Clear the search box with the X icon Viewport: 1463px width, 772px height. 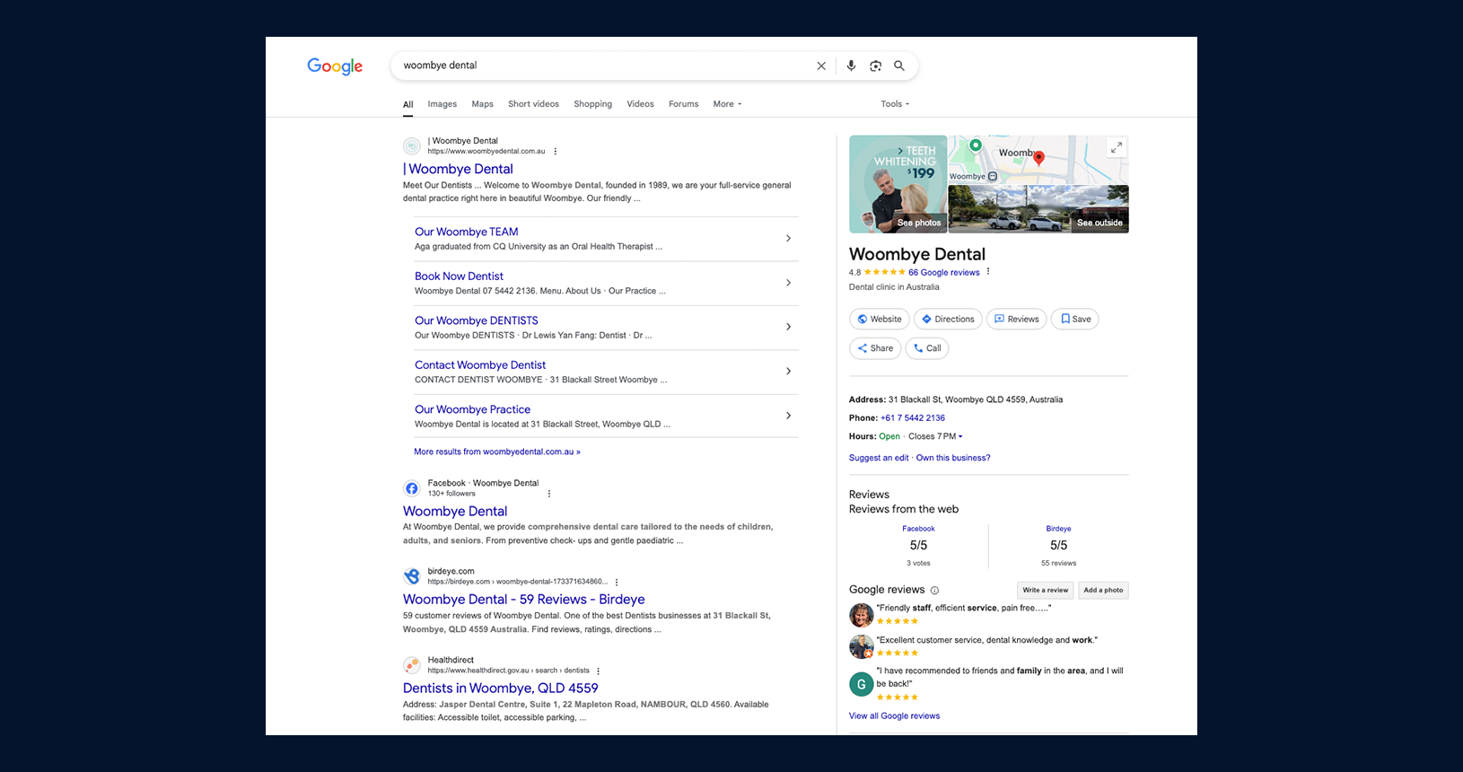click(821, 66)
